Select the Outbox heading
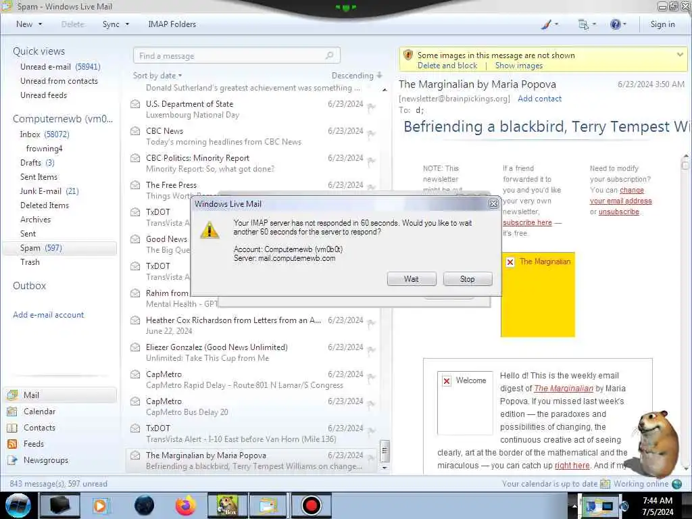Viewport: 692px width, 519px height. tap(30, 286)
